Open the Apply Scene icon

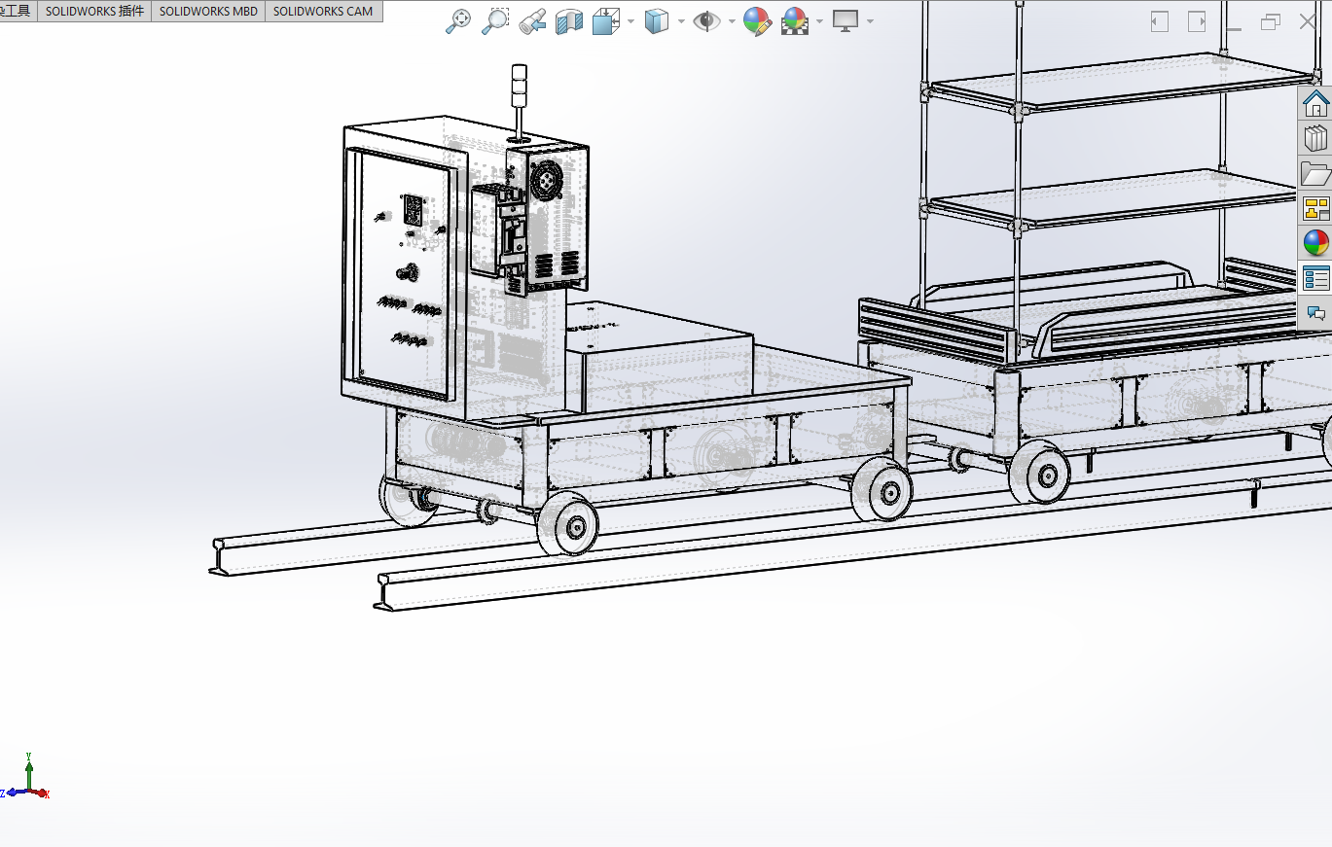coord(795,21)
